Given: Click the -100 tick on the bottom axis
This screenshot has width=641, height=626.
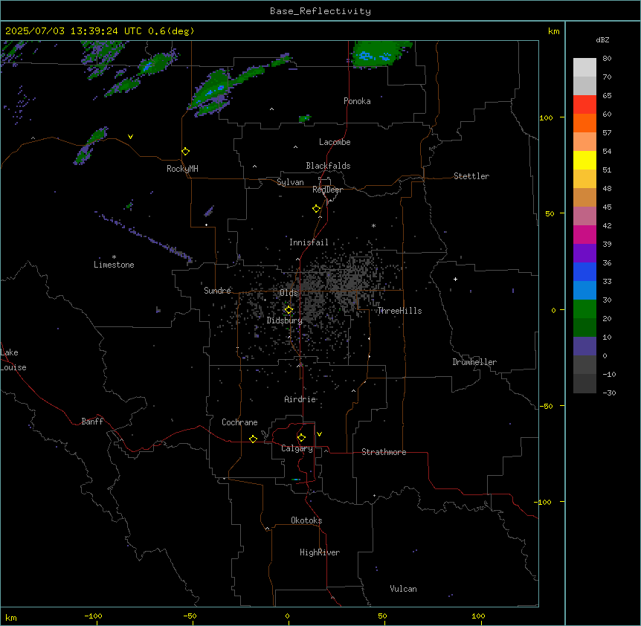Looking at the screenshot, I should tap(94, 616).
